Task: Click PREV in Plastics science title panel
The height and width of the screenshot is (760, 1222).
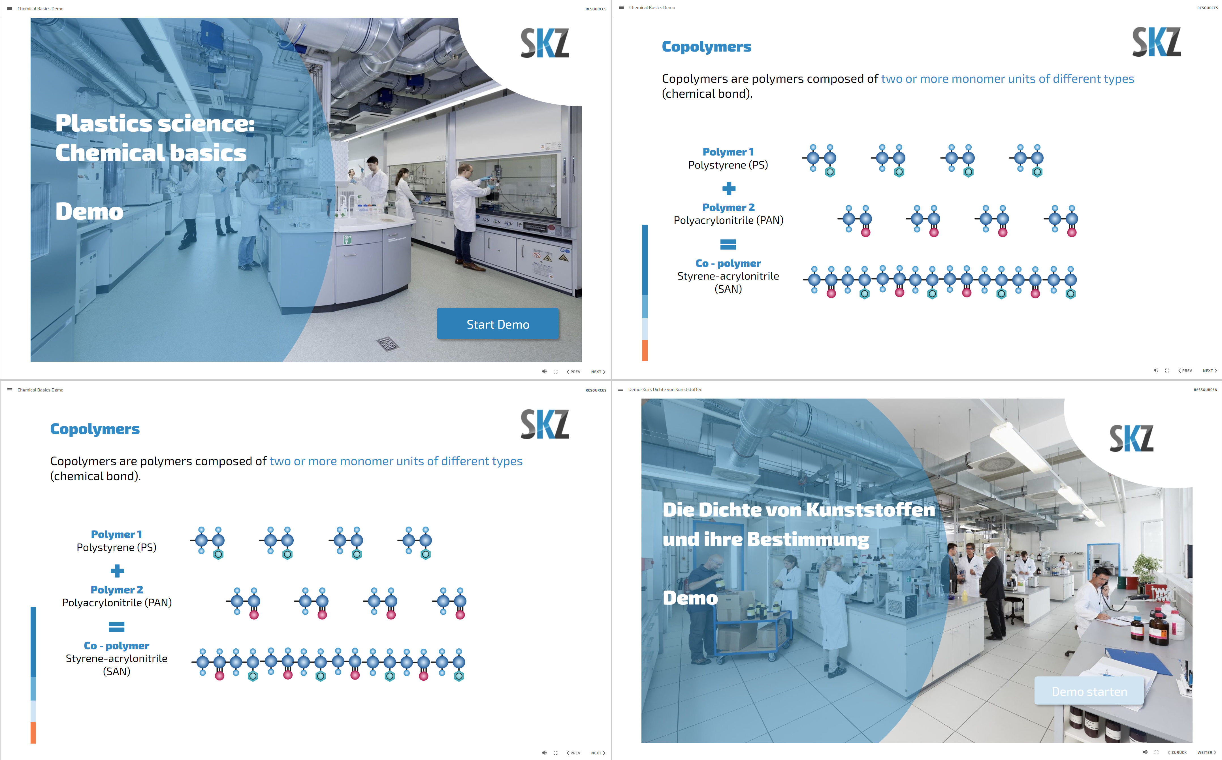Action: (573, 371)
